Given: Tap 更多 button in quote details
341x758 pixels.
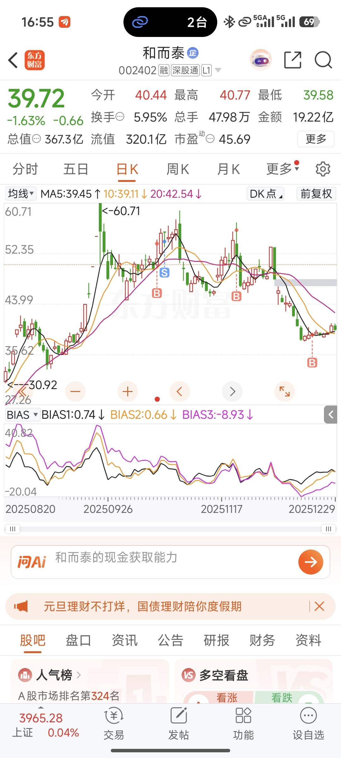Looking at the screenshot, I should pyautogui.click(x=316, y=139).
